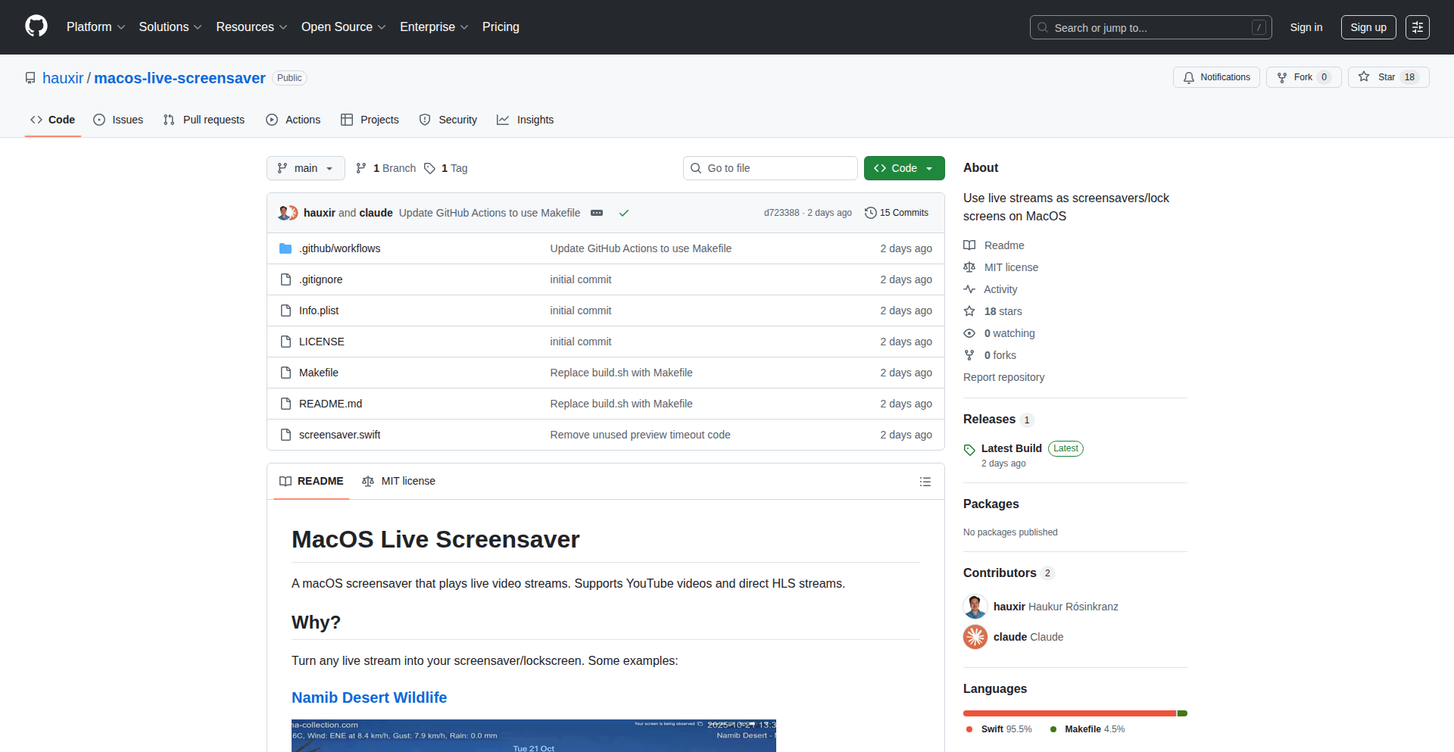Open the Namib Desert Wildlife link
This screenshot has width=1454, height=752.
[369, 697]
